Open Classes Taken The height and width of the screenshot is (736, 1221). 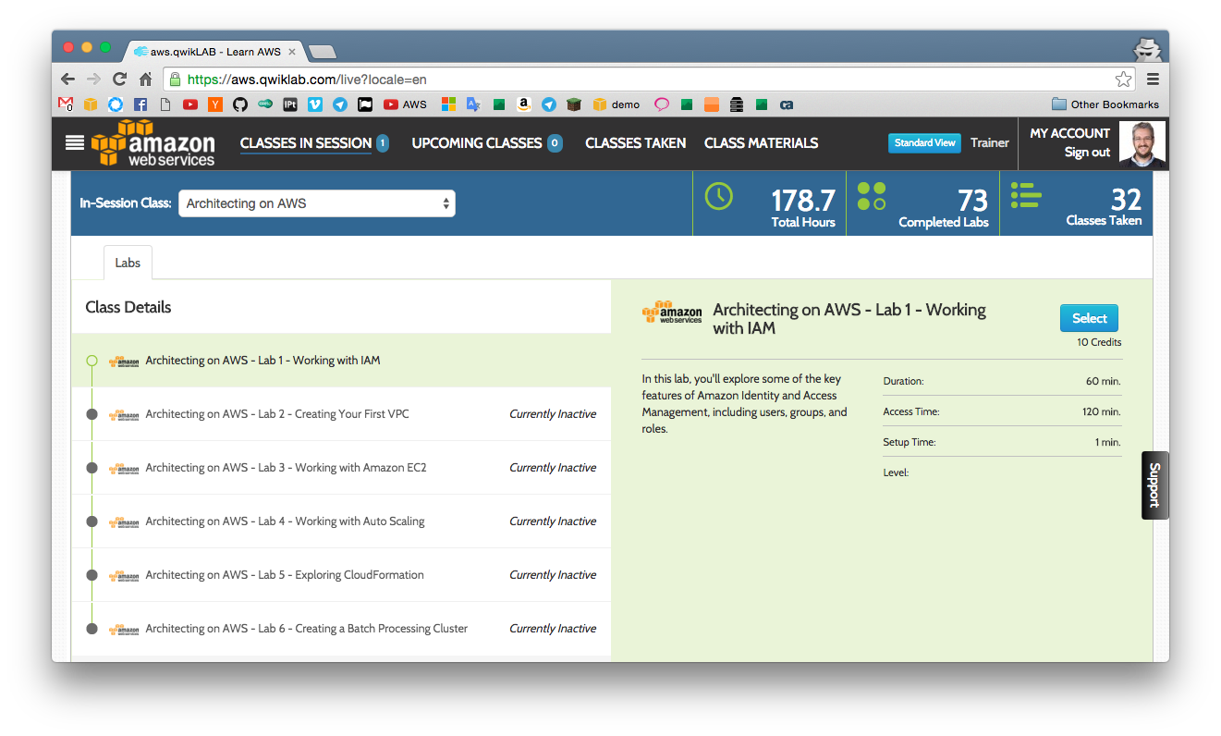pos(636,143)
